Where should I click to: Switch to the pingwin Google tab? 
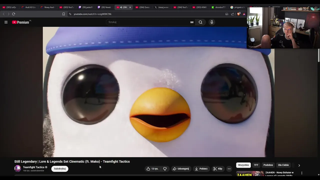(237, 7)
